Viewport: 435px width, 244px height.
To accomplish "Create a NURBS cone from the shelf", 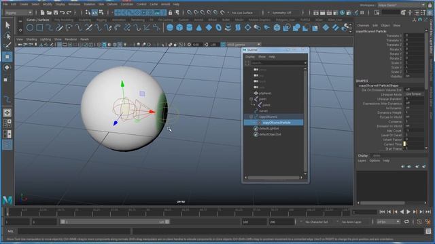I will click(199, 27).
